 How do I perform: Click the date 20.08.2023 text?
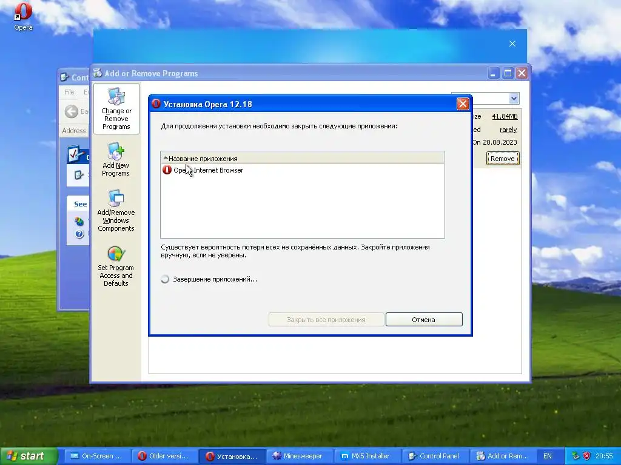500,142
